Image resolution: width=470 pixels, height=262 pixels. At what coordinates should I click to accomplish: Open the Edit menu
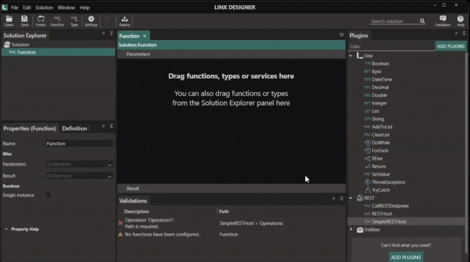(x=26, y=8)
